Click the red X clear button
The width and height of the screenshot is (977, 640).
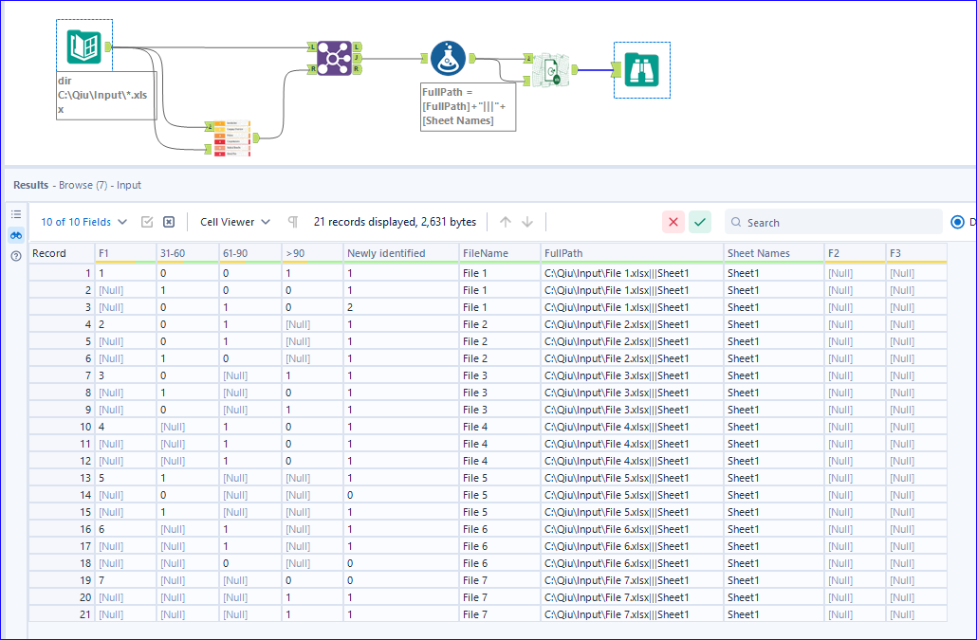(673, 221)
